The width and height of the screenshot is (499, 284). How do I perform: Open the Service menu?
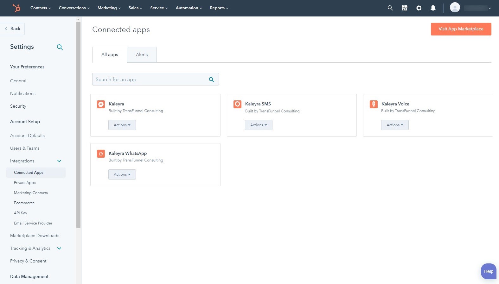pos(159,8)
